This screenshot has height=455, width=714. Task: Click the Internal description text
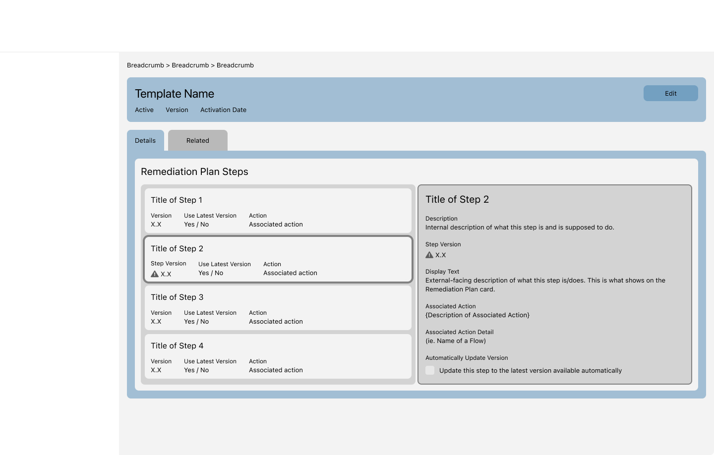point(520,227)
